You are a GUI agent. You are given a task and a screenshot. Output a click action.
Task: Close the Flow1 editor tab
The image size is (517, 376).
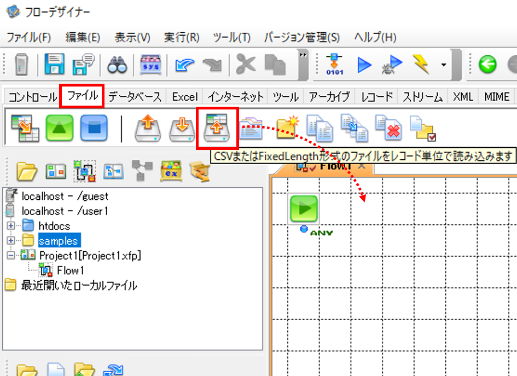click(362, 166)
